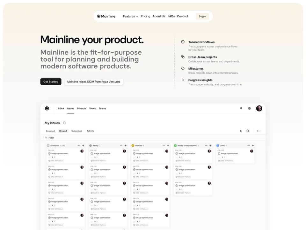This screenshot has height=230, width=306.
Task: Open Done column more options
Action: pyautogui.click(x=248, y=146)
